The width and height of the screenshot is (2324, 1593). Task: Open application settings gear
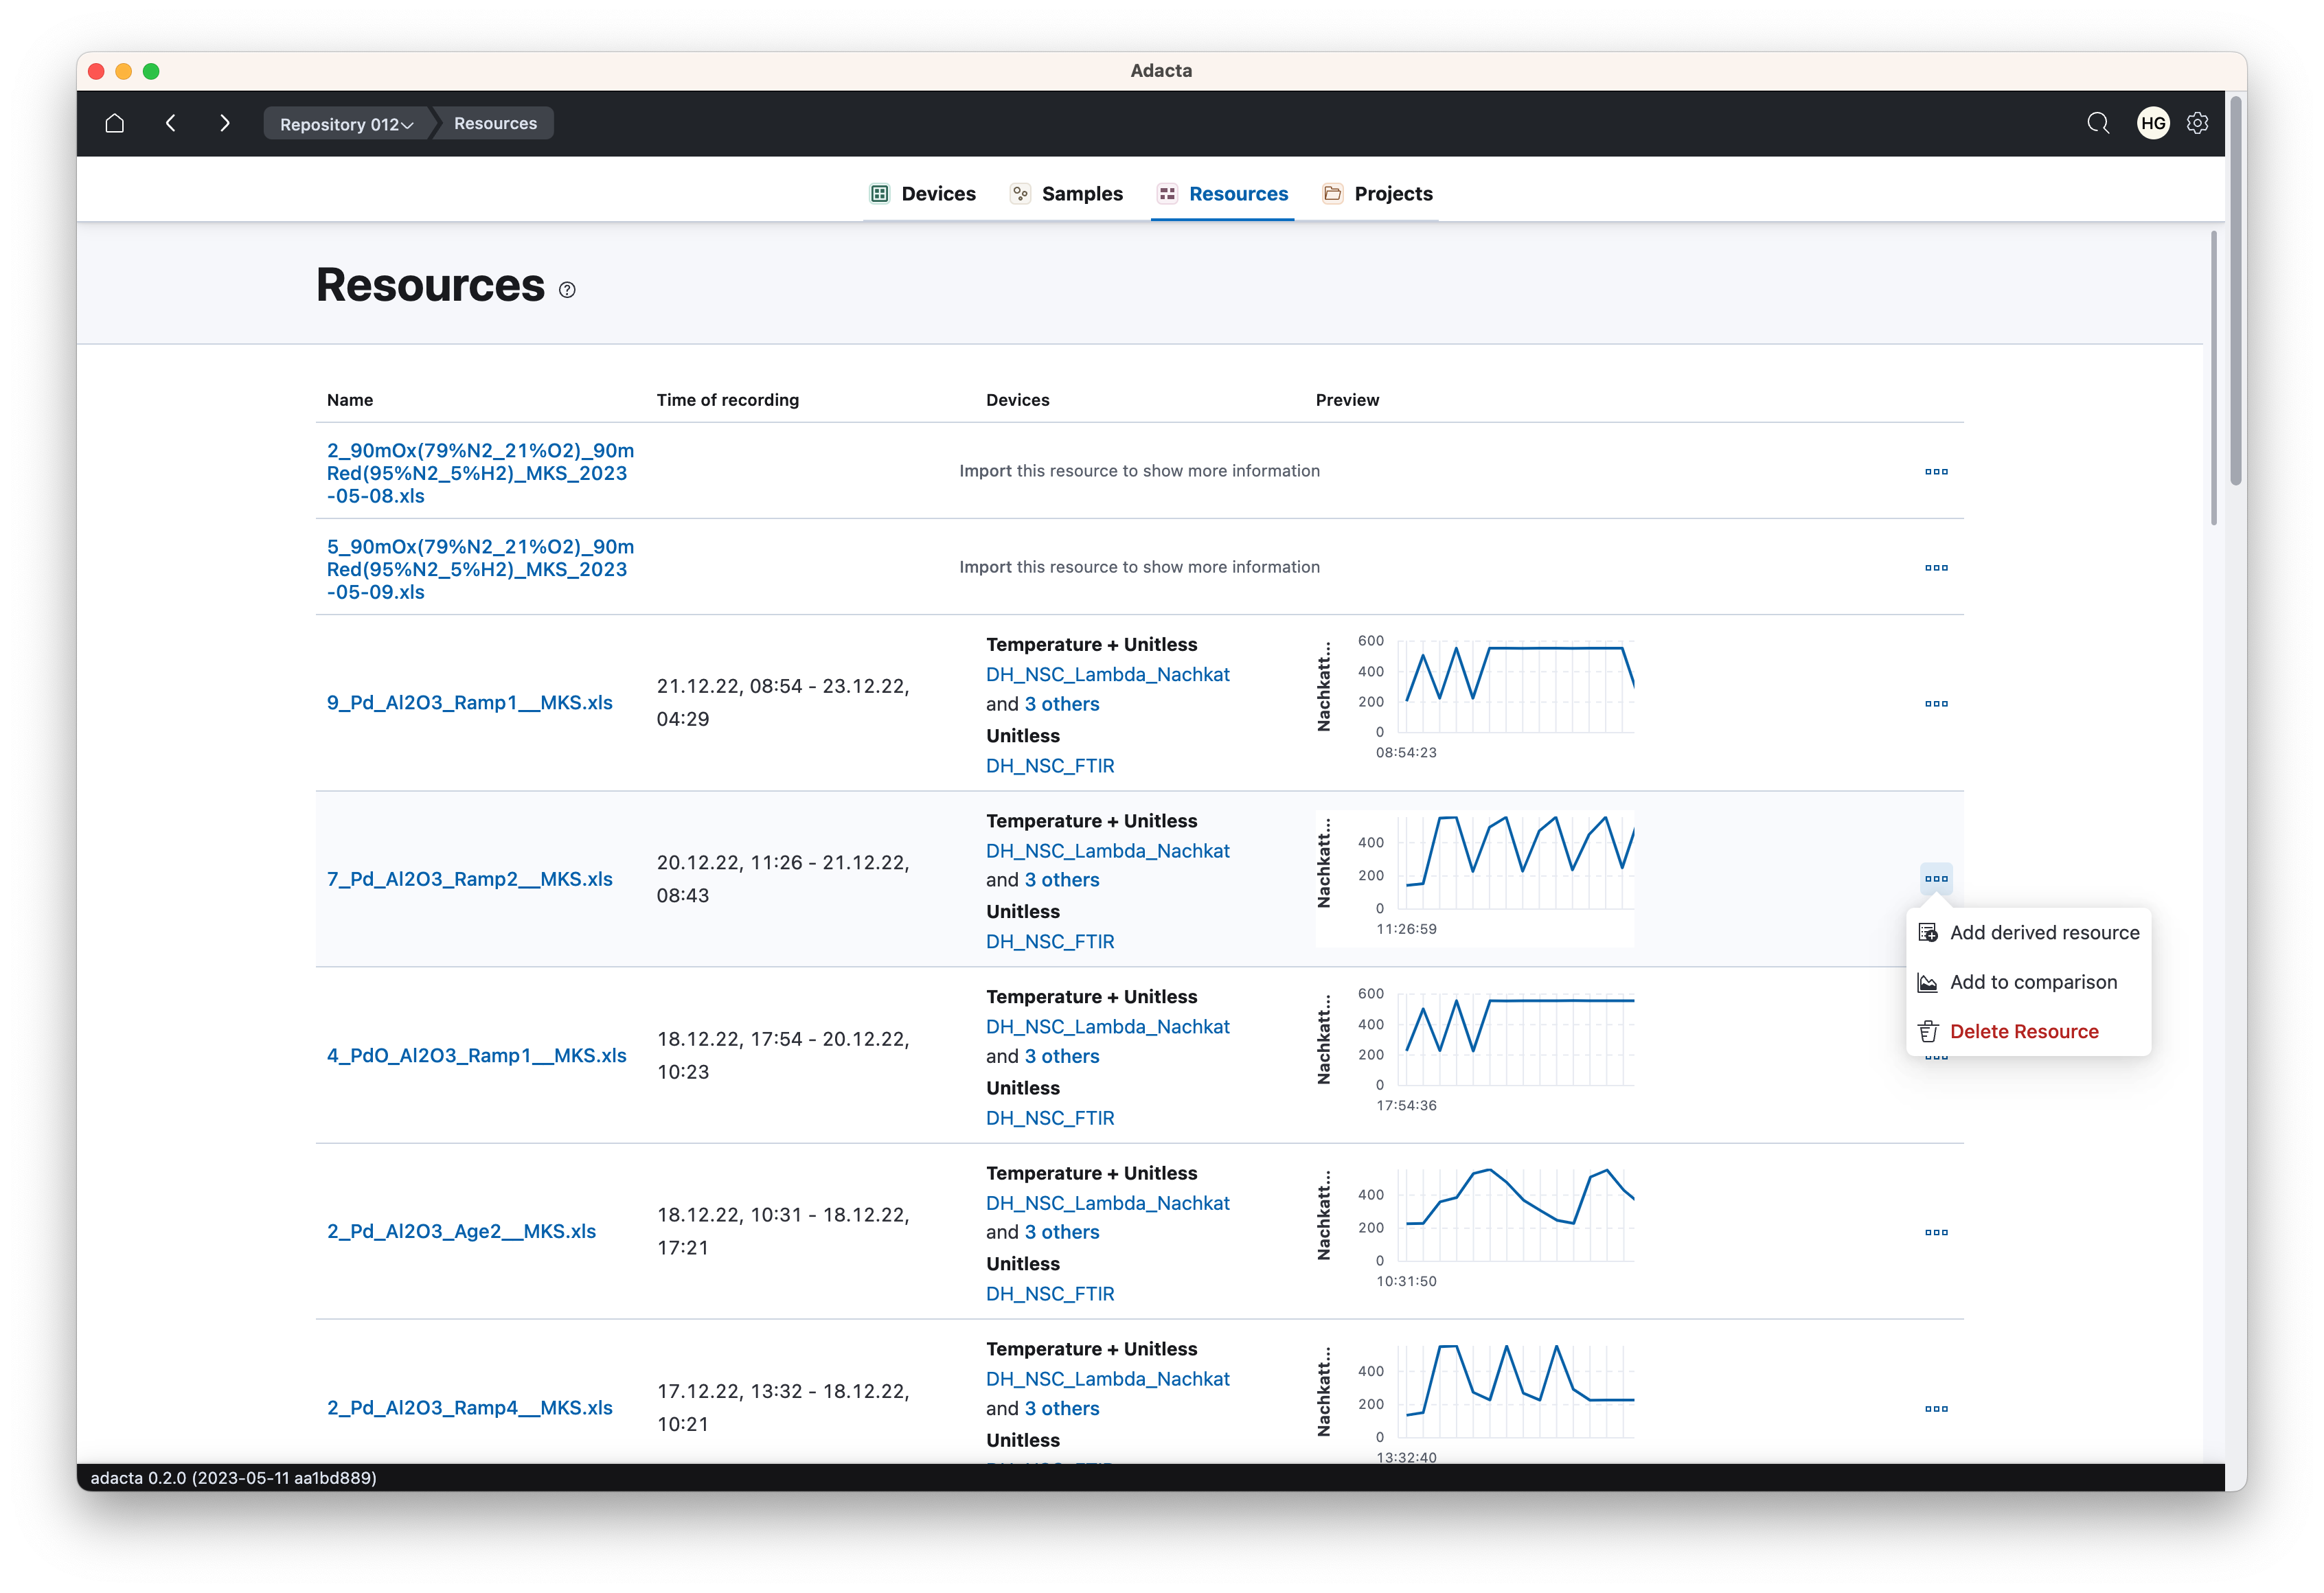2197,123
